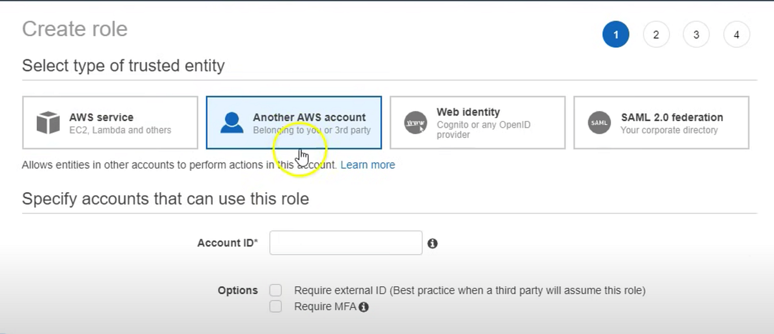Pick SAML 2.0 federation entity card

coord(661,123)
